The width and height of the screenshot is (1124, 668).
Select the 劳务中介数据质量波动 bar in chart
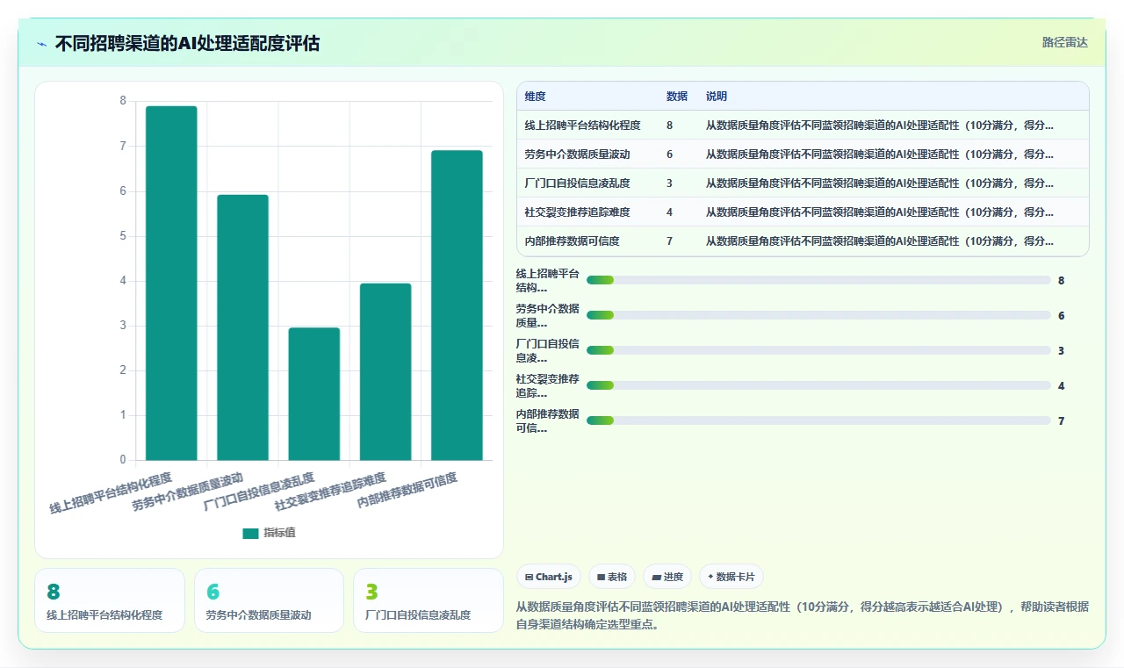point(242,327)
